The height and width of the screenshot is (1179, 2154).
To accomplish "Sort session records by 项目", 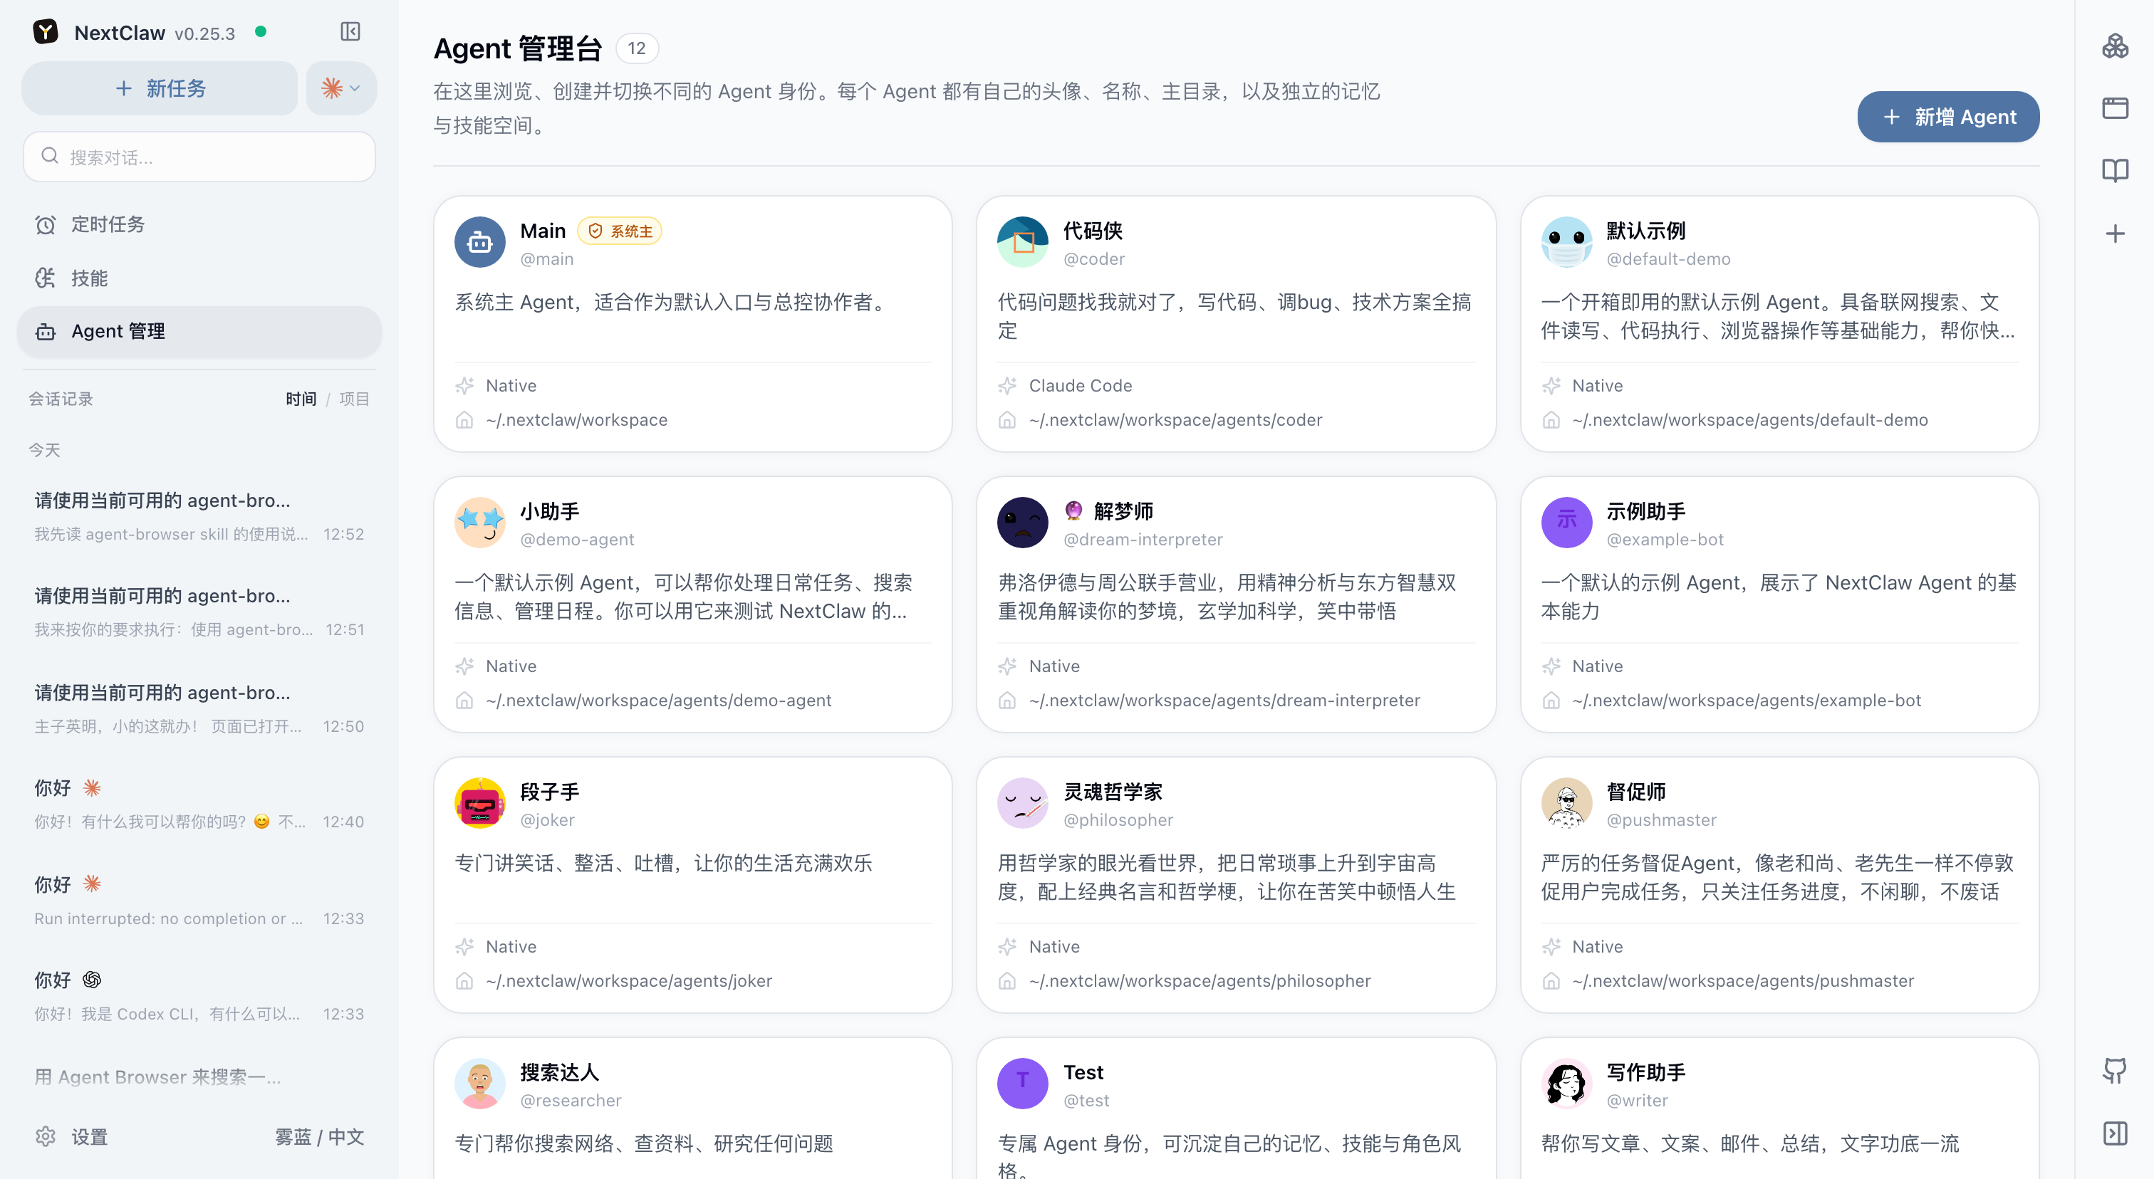I will pyautogui.click(x=354, y=399).
